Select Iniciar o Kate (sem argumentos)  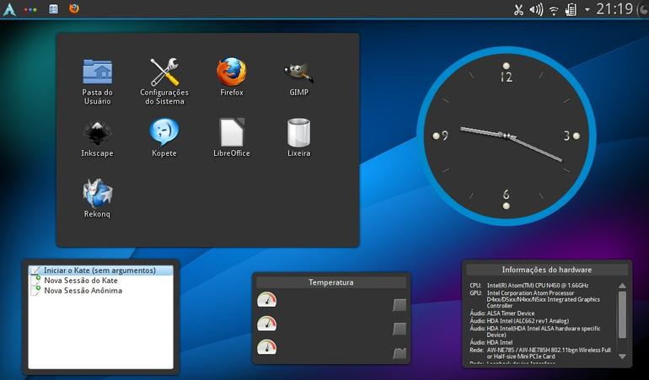[x=100, y=270]
